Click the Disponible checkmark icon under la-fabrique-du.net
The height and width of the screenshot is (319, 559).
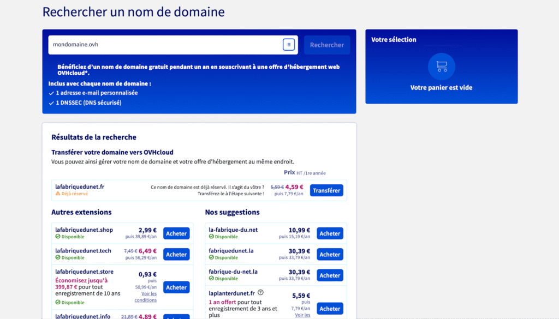click(211, 237)
